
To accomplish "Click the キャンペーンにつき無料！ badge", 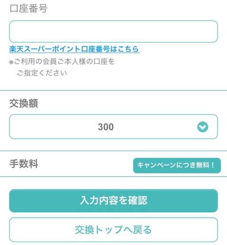I will pyautogui.click(x=177, y=165).
